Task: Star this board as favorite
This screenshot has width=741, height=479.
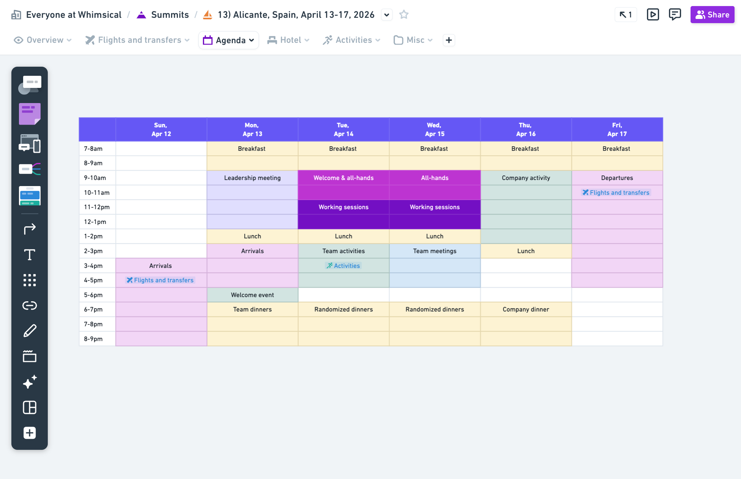Action: [404, 15]
